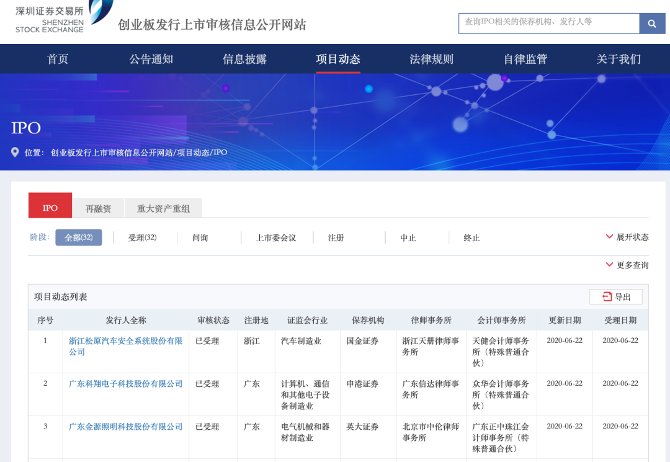670x462 pixels.
Task: Filter by 受理(32) stage
Action: pyautogui.click(x=142, y=238)
